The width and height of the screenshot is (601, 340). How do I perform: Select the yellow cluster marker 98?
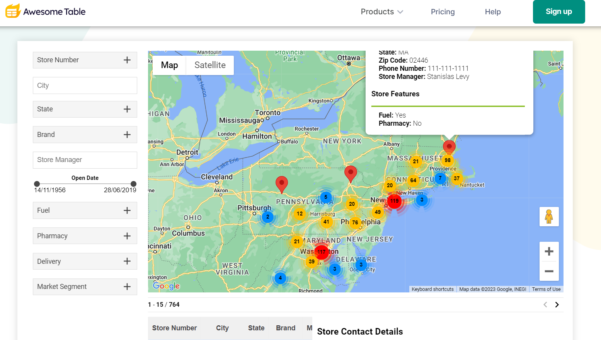click(x=448, y=160)
